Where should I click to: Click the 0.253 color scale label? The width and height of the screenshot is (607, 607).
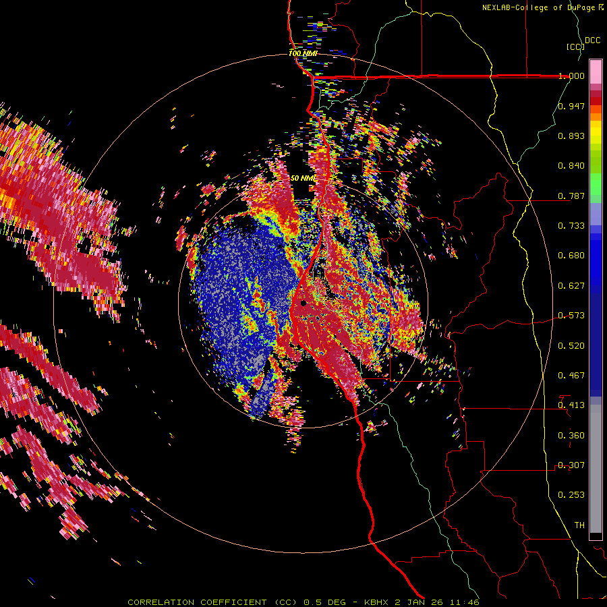click(571, 495)
